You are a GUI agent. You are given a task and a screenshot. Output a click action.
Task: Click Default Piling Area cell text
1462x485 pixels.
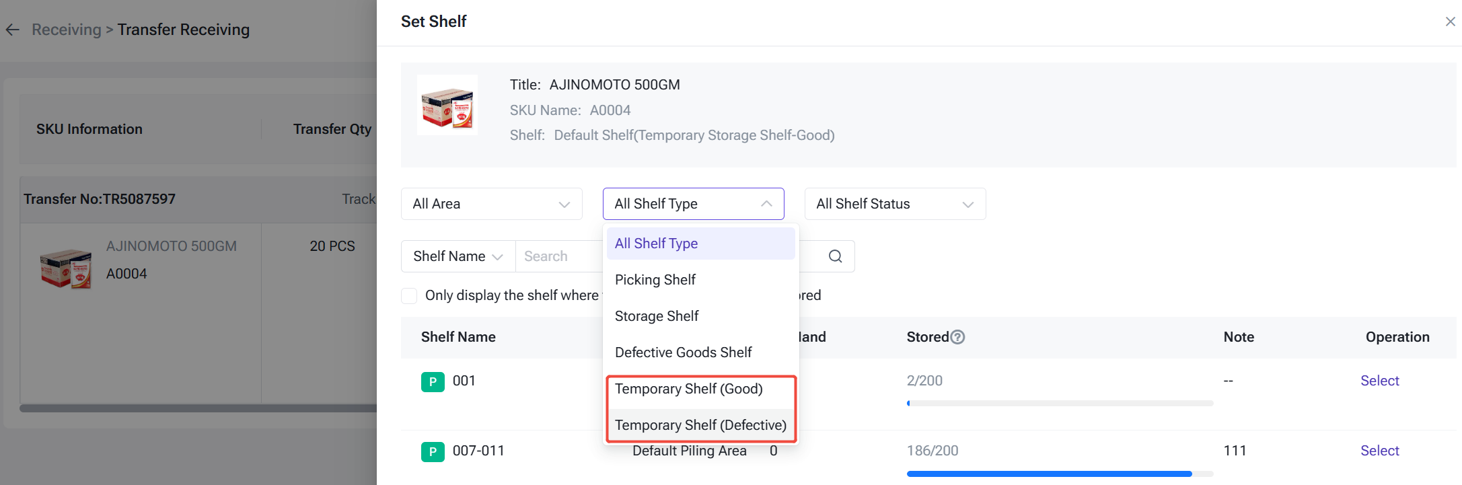coord(690,451)
